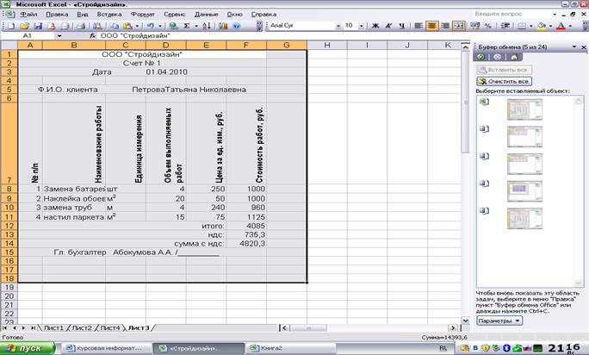This screenshot has height=355, width=589.
Task: Click the Очистить все button
Action: click(x=506, y=80)
